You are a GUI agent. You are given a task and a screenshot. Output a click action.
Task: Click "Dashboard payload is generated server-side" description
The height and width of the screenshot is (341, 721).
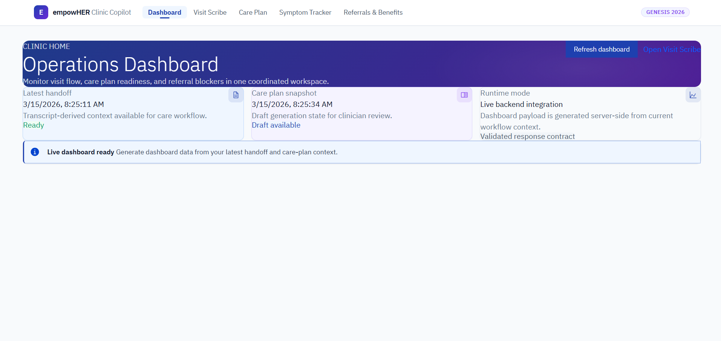pos(576,121)
